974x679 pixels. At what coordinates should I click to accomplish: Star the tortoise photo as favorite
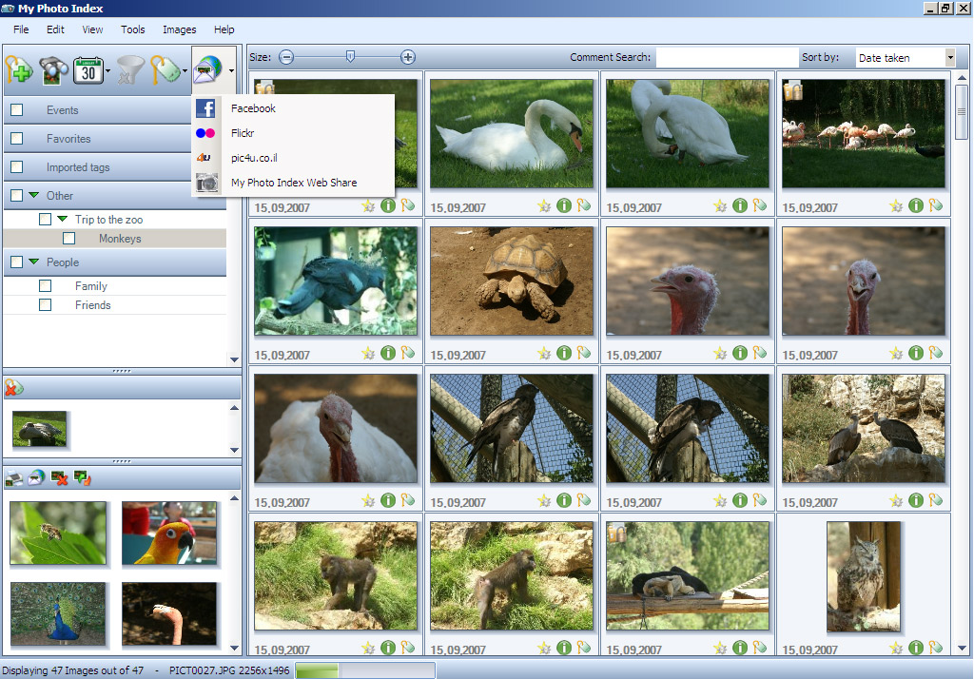[544, 354]
